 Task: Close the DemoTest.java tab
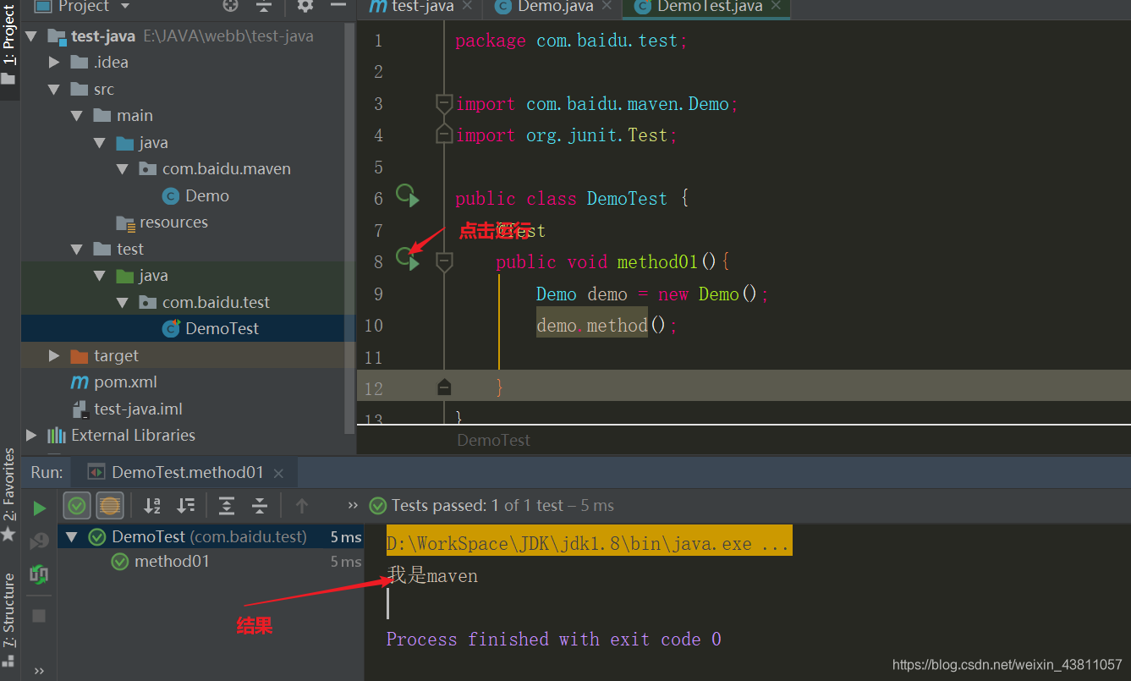coord(777,7)
